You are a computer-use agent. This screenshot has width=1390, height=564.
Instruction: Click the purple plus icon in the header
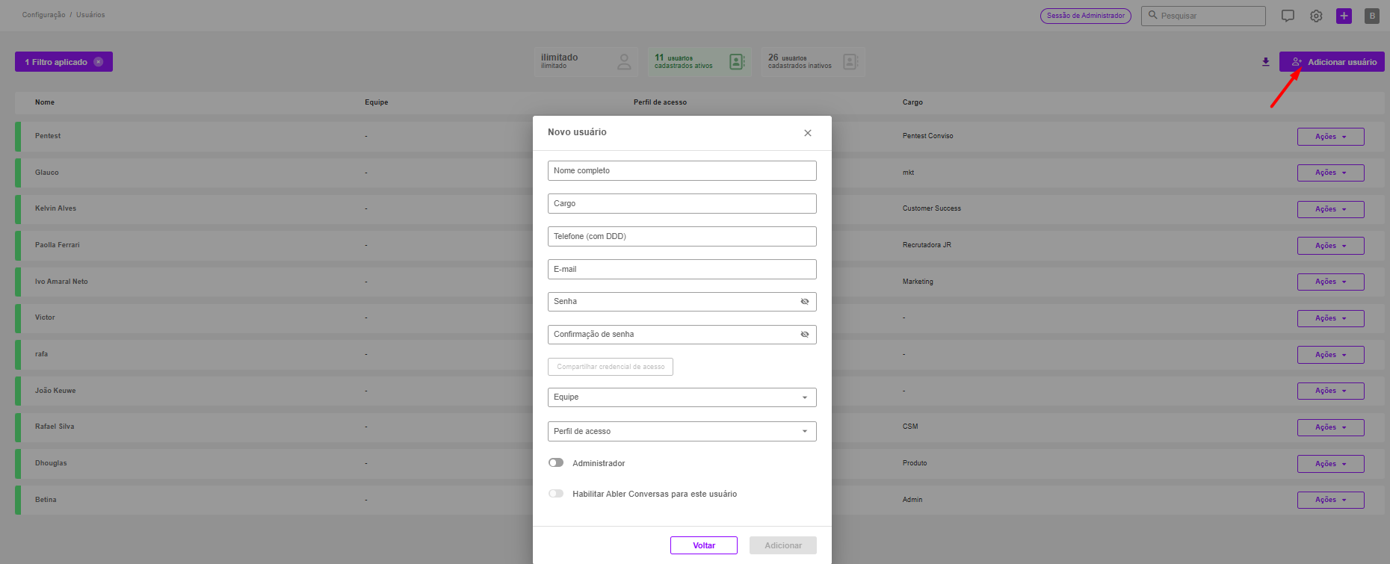click(x=1344, y=16)
